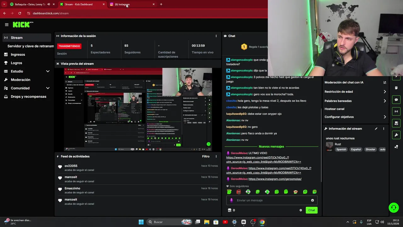Click the gift subscription number 1 badge
This screenshot has height=227, width=403.
(244, 47)
